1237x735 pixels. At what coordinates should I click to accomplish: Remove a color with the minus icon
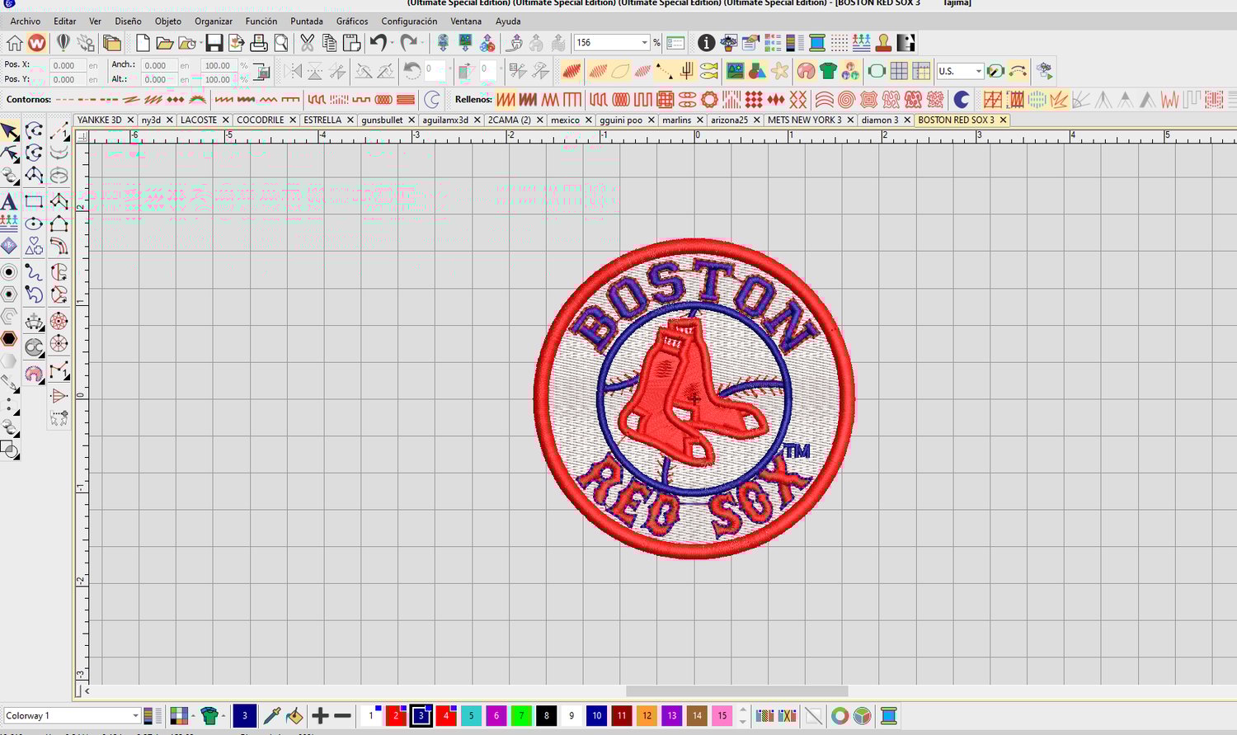point(343,716)
